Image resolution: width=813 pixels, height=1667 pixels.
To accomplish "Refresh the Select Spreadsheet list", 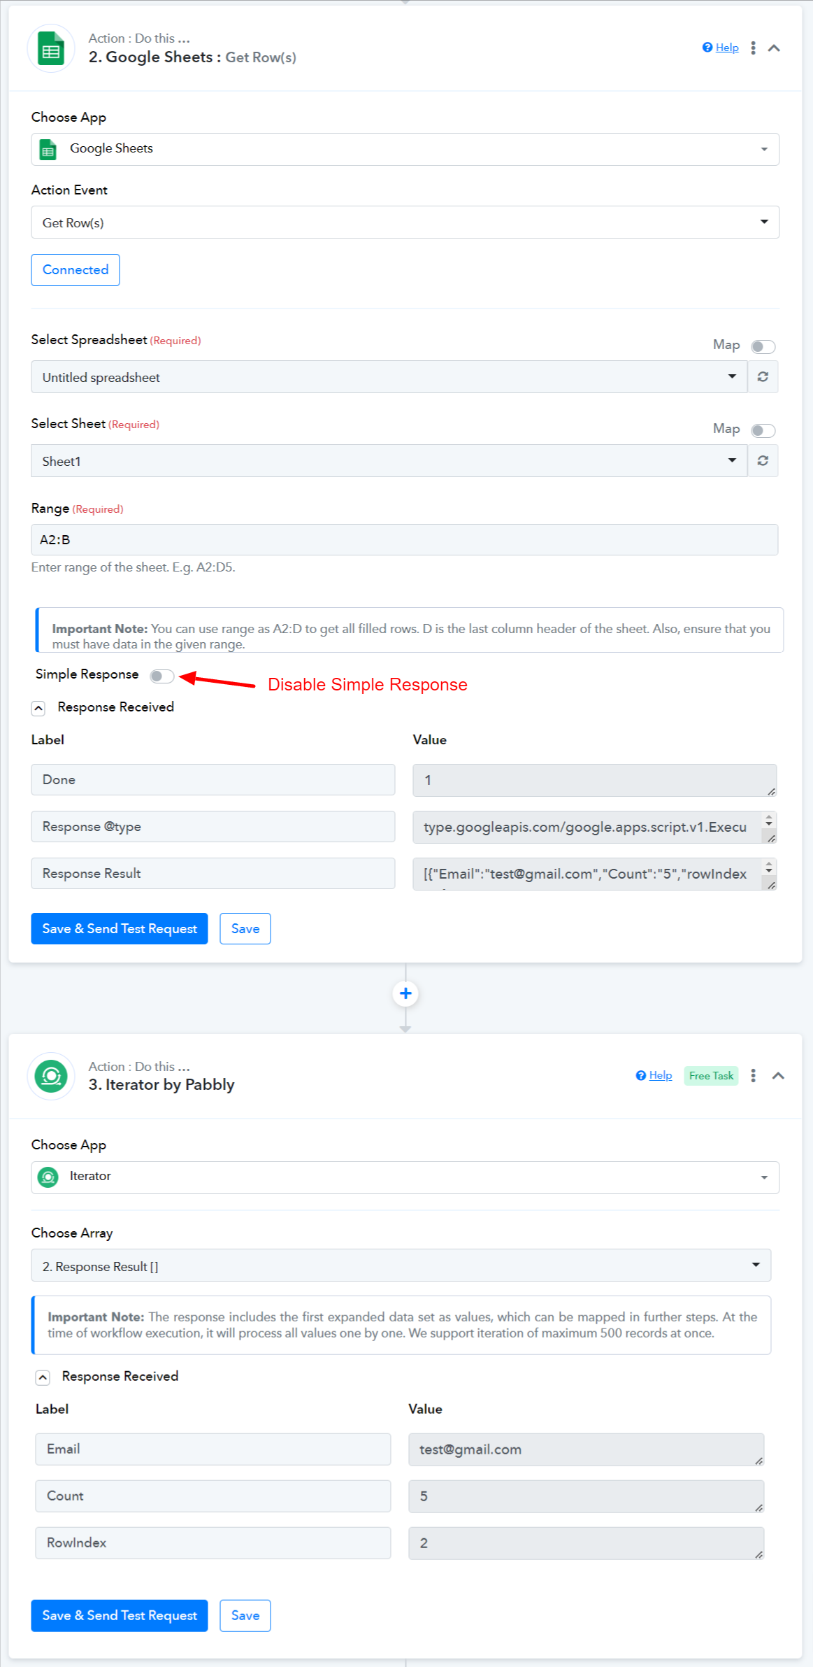I will click(x=763, y=377).
